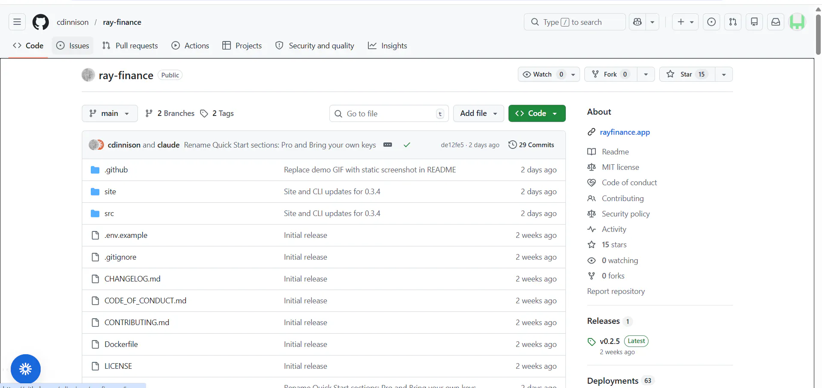Click the v0.2.5 release tag icon
This screenshot has height=388, width=822.
coord(592,342)
